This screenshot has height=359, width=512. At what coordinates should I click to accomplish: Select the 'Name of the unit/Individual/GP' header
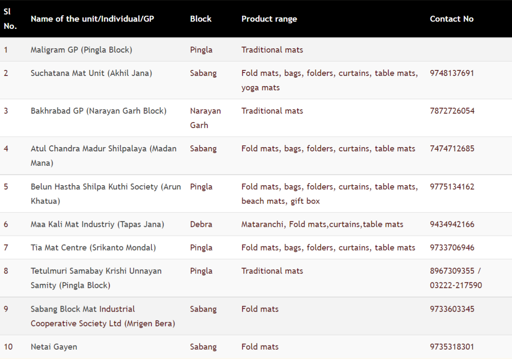[x=92, y=19]
